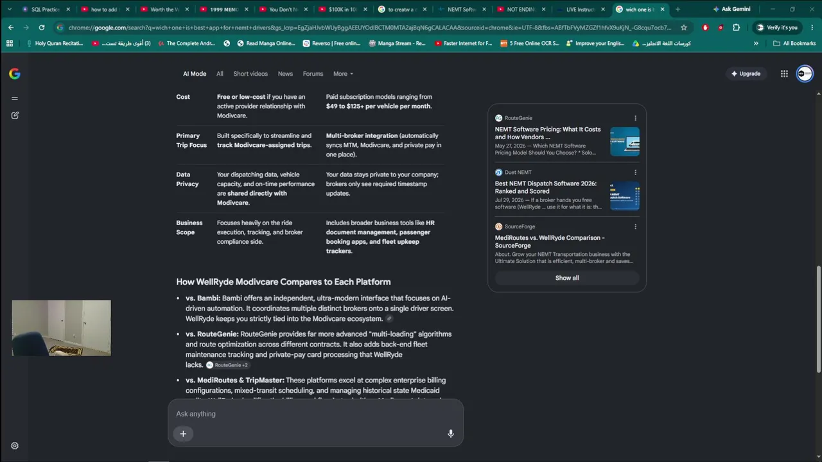
Task: Open the Duet NEMT article thumbnail
Action: [x=625, y=196]
